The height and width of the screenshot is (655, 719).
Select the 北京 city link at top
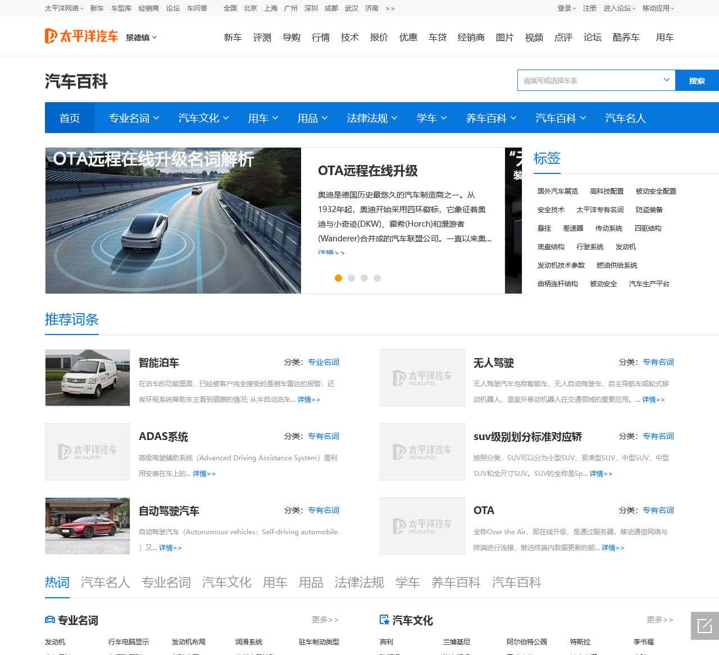(x=251, y=9)
